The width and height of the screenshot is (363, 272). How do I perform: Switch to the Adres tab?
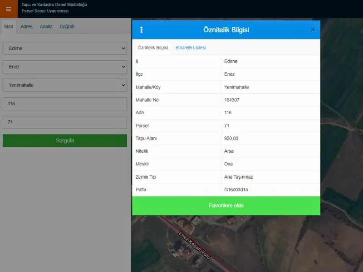click(26, 26)
